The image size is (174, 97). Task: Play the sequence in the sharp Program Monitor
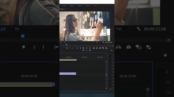83,48
